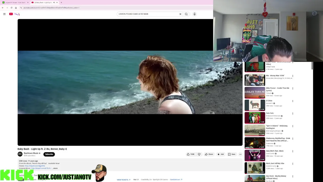323x182 pixels.
Task: Mute the Baby Bash tab audio icon
Action: pos(54,3)
